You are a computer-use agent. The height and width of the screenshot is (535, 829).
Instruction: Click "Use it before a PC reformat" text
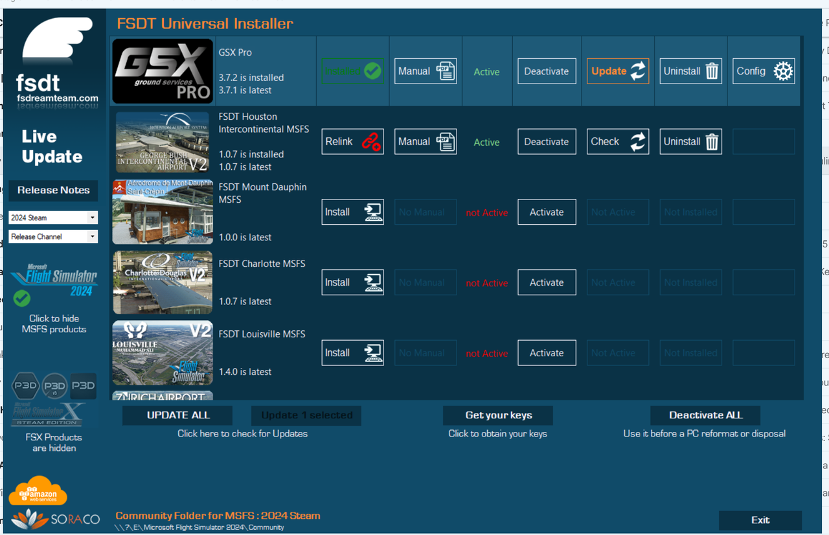pyautogui.click(x=705, y=433)
